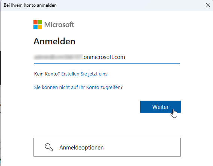
Task: Click the key icon beside Anmeldeoptionen
Action: (x=49, y=147)
